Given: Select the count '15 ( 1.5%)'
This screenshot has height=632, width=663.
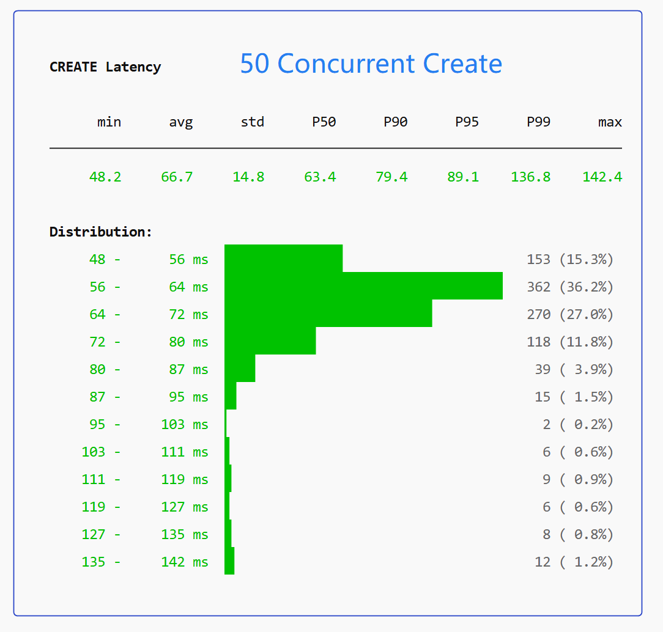Looking at the screenshot, I should coord(574,397).
